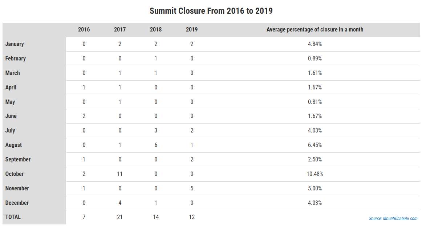Viewport: 446px width, 232px height.
Task: Select the 2018 column header
Action: pos(156,30)
